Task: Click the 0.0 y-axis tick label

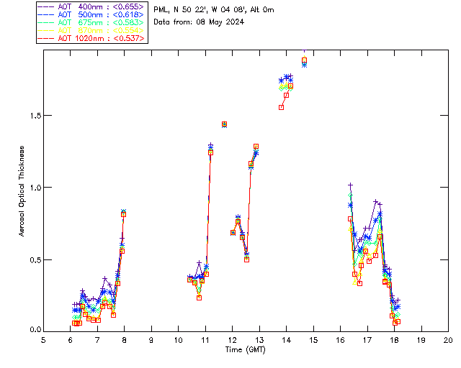Action: point(35,331)
